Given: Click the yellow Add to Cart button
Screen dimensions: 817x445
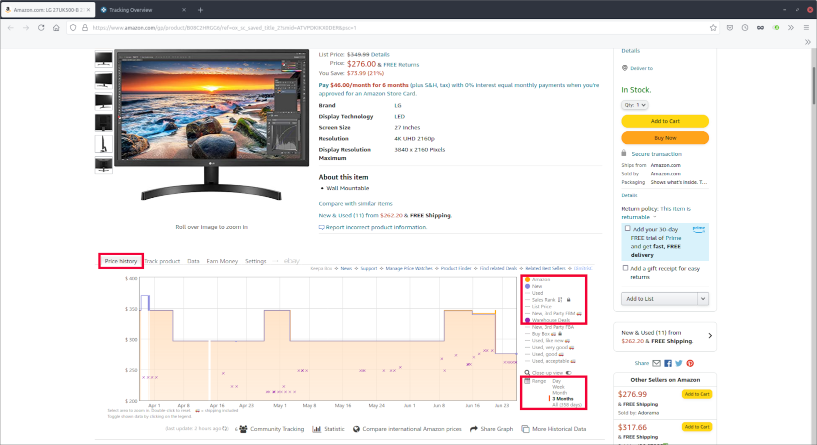Looking at the screenshot, I should pos(665,121).
